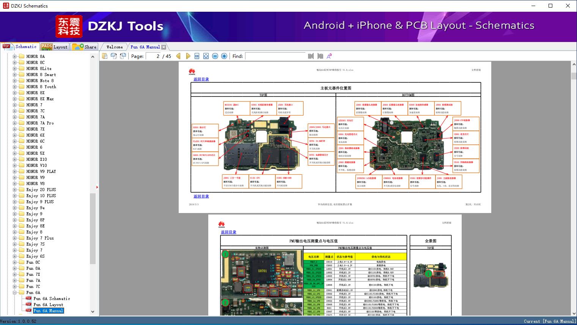Zoom out with the minus icon
The image size is (577, 325).
[x=215, y=56]
